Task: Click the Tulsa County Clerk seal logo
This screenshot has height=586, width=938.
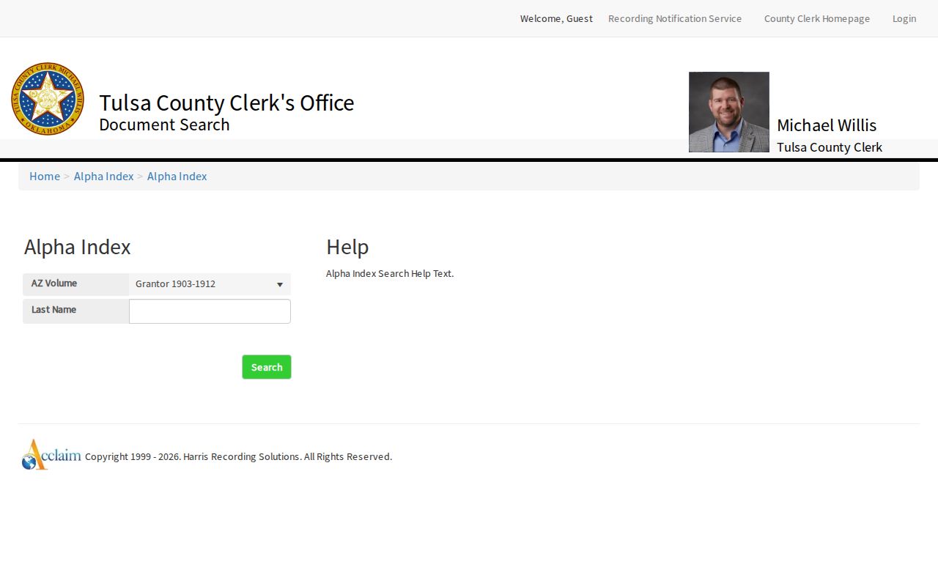Action: (x=48, y=99)
